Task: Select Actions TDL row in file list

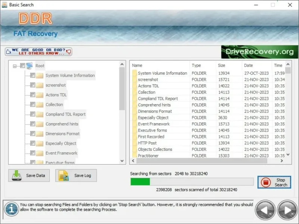Action: 208,86
